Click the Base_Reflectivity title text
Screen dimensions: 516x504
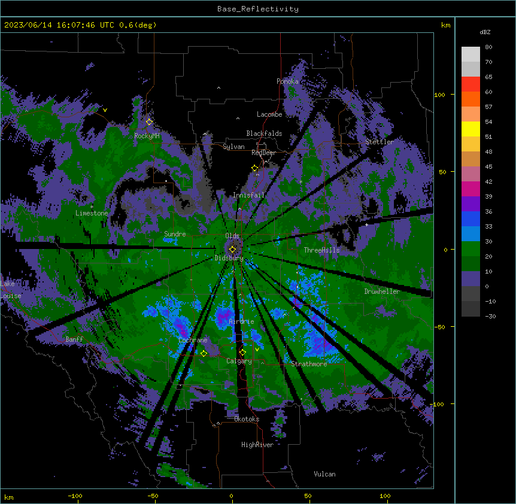coord(258,9)
